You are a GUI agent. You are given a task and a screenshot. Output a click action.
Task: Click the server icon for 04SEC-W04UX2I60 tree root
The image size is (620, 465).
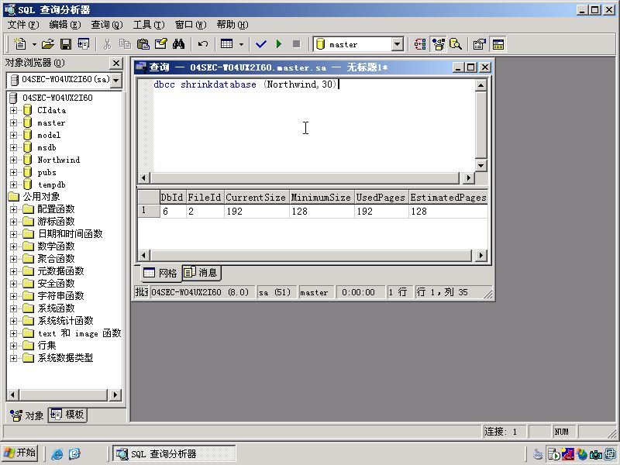point(13,98)
